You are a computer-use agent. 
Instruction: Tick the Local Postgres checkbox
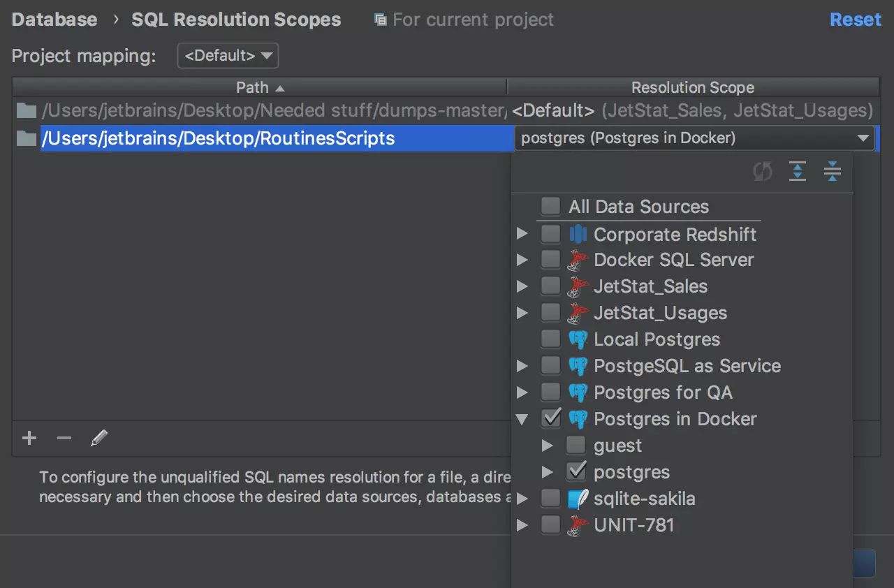(551, 339)
